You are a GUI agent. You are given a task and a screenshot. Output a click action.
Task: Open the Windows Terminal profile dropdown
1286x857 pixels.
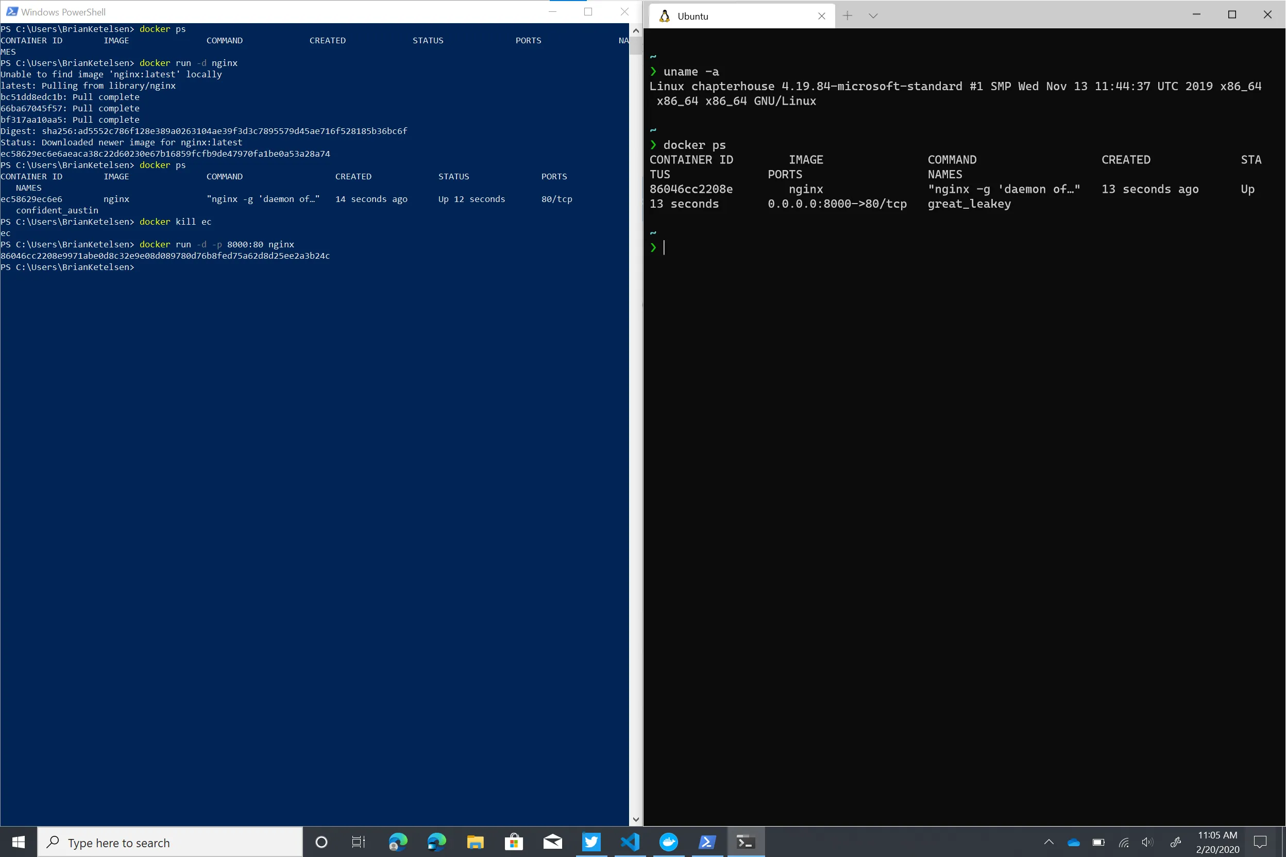click(873, 16)
